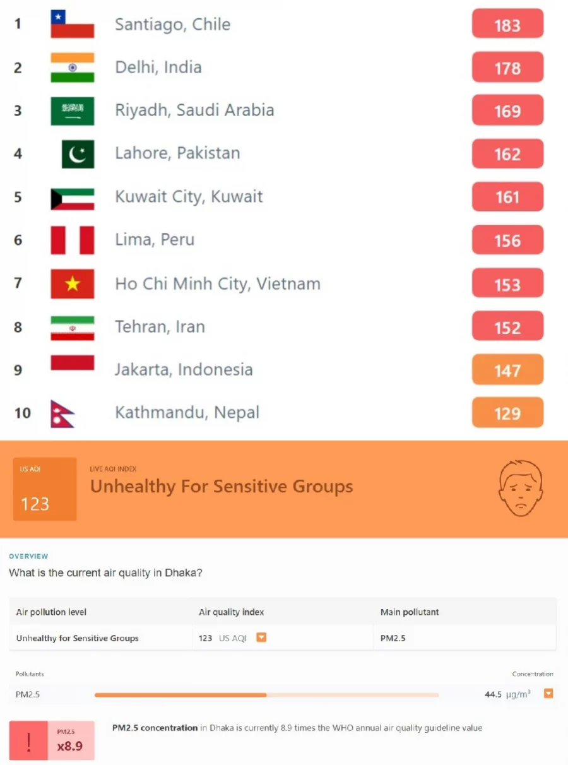Expand the US AQI dropdown arrow
The width and height of the screenshot is (568, 765).
point(261,637)
